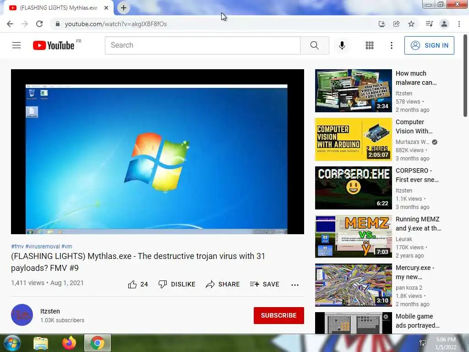Open YouTube settings three-dot menu
Image resolution: width=469 pixels, height=352 pixels.
[392, 45]
